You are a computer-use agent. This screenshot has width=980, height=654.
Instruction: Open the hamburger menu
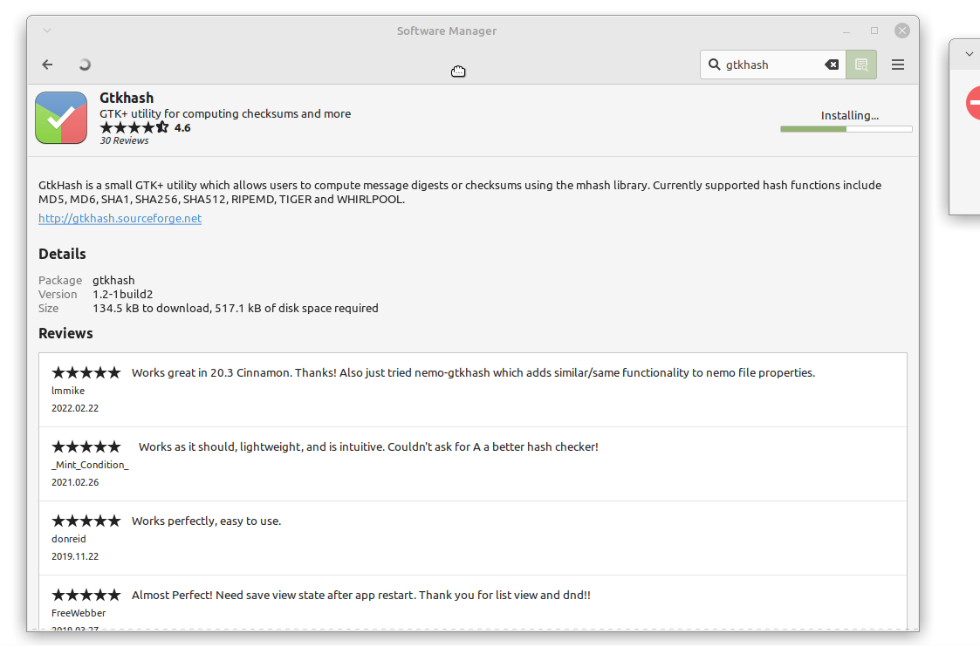[897, 65]
